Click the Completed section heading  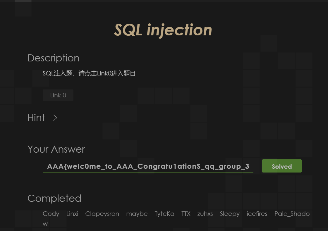tap(54, 198)
